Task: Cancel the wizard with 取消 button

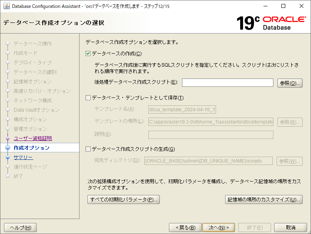Action: [290, 227]
